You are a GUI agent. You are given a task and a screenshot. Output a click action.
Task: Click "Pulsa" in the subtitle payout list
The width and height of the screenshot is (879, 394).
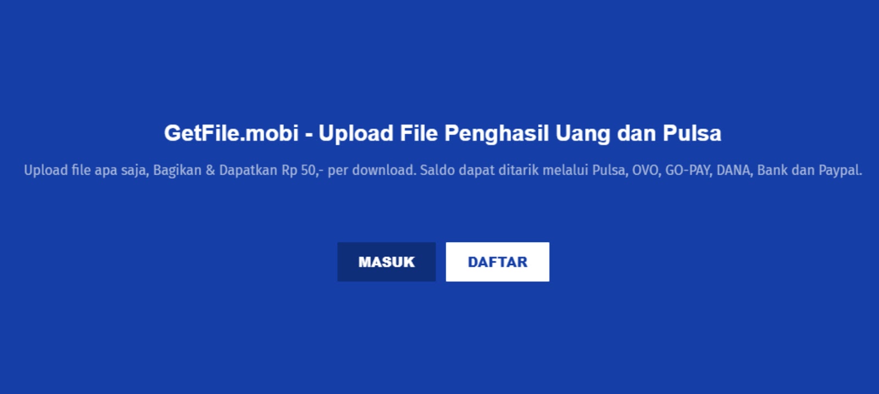pyautogui.click(x=609, y=170)
